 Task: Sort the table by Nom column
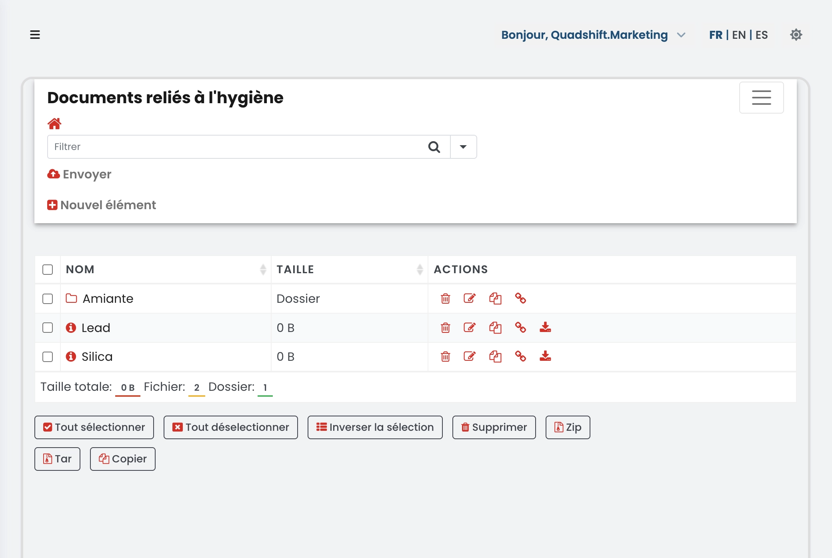pyautogui.click(x=166, y=270)
